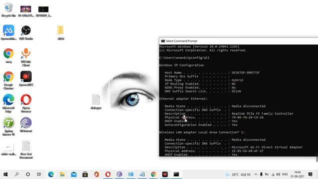Click the DNS Suffix Search List value Dlink

pos(237,91)
